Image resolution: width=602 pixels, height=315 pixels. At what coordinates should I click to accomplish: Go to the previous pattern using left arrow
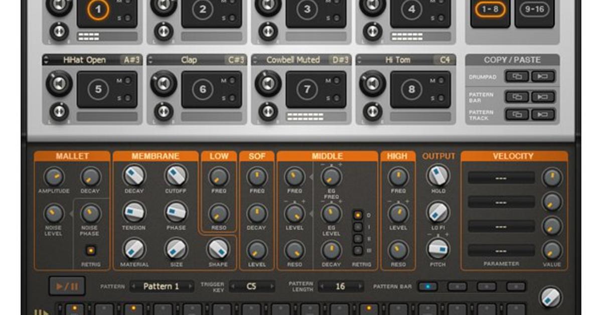coord(133,286)
